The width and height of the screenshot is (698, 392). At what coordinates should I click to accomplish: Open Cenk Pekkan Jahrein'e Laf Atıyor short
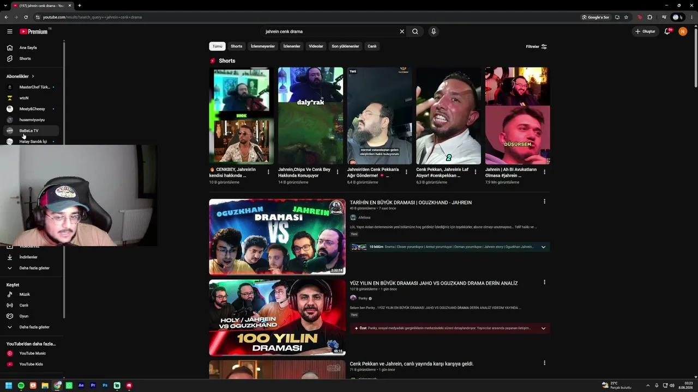point(448,115)
